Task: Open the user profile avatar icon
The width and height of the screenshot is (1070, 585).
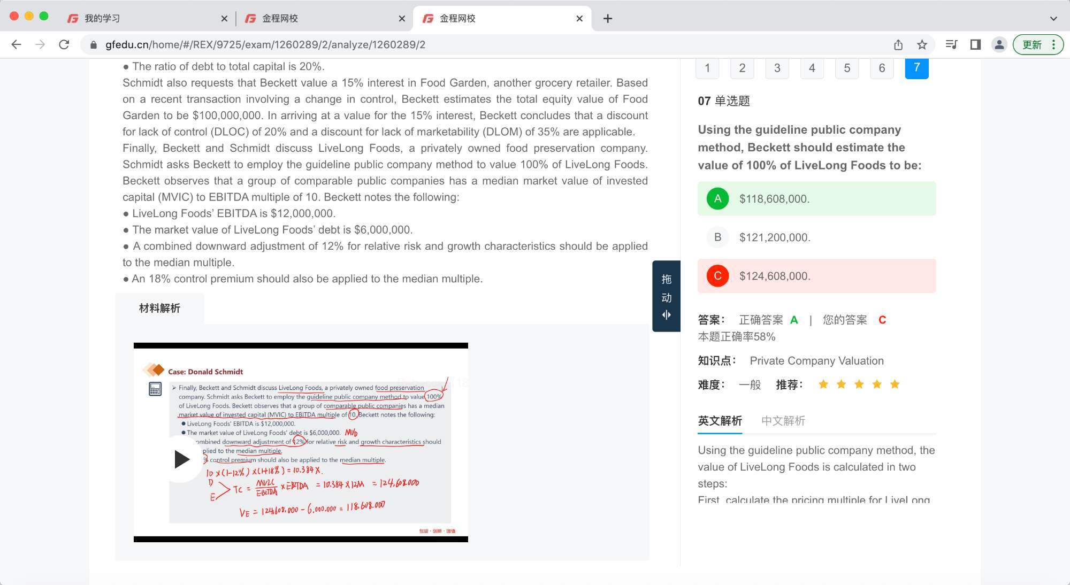Action: (x=999, y=44)
